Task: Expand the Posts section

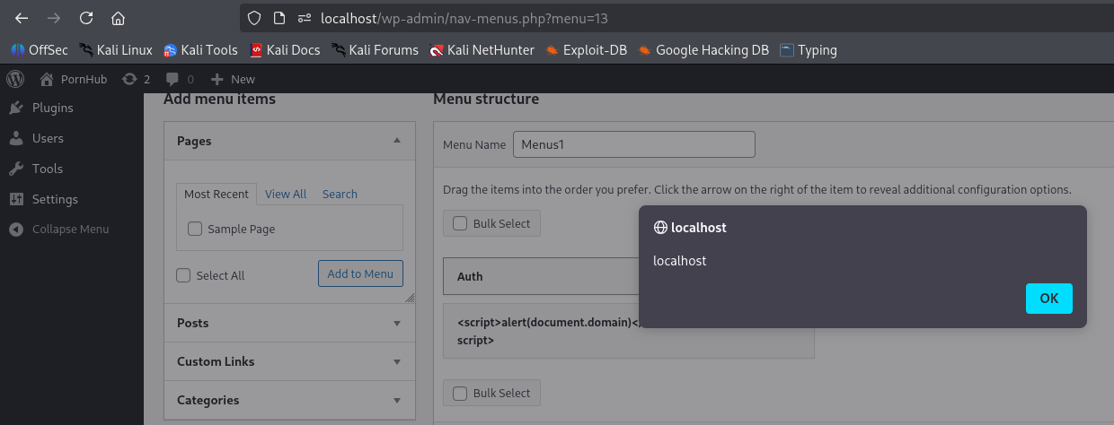Action: pyautogui.click(x=289, y=323)
